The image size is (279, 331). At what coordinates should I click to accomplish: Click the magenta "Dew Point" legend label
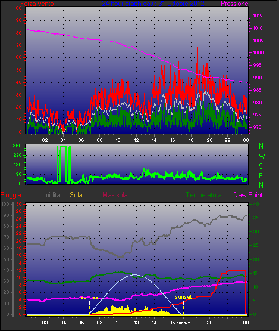tap(248, 195)
